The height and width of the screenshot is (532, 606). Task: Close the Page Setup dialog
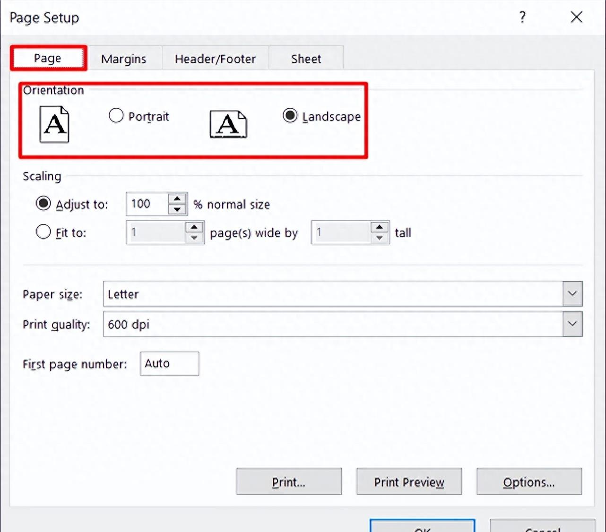[x=576, y=17]
